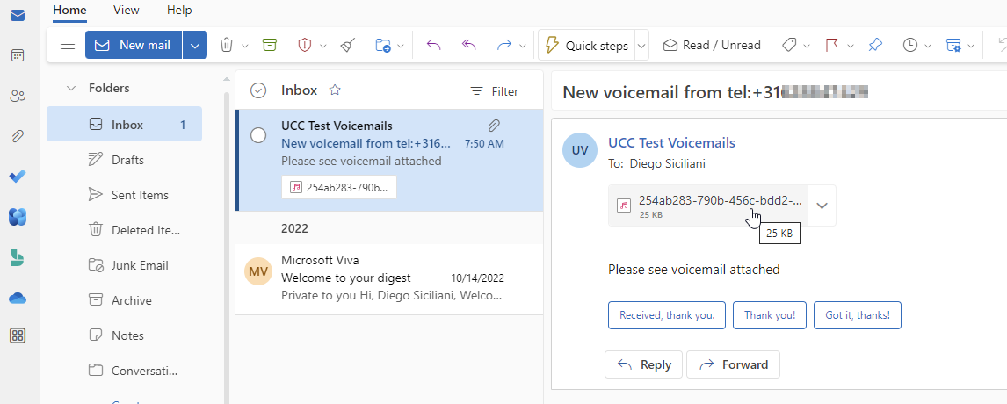Open the Quick steps dropdown arrow
The image size is (1007, 404).
tap(641, 46)
